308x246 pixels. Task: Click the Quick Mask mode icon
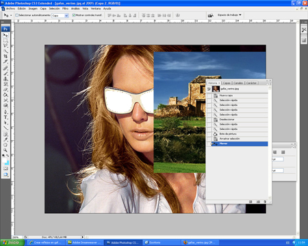pos(5,169)
